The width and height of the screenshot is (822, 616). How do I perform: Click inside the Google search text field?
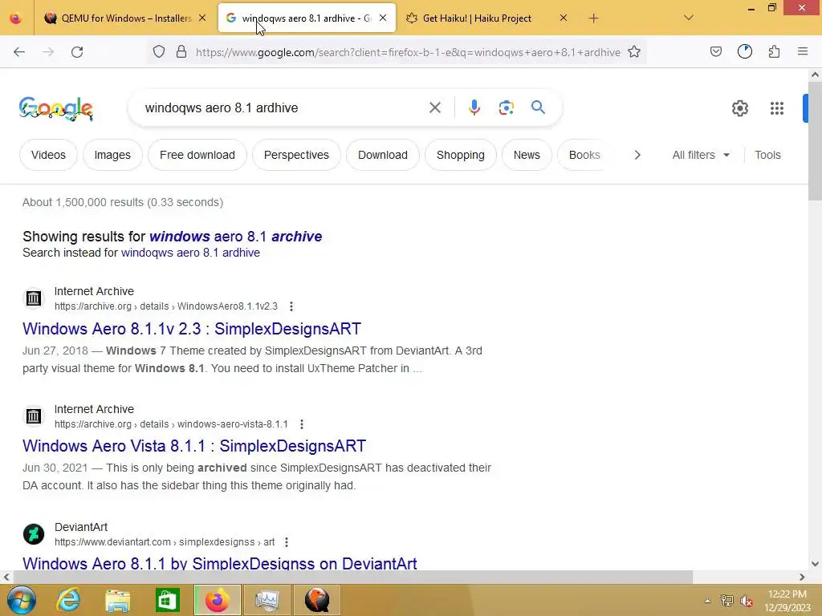(283, 108)
